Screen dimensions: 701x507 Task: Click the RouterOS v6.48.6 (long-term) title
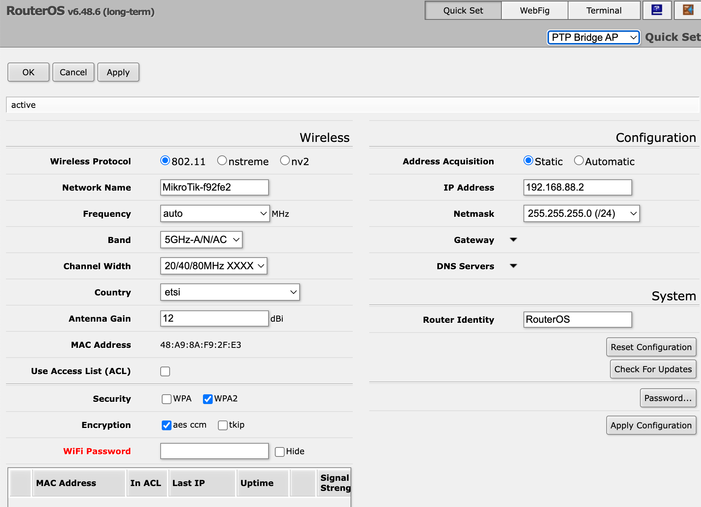pos(81,11)
